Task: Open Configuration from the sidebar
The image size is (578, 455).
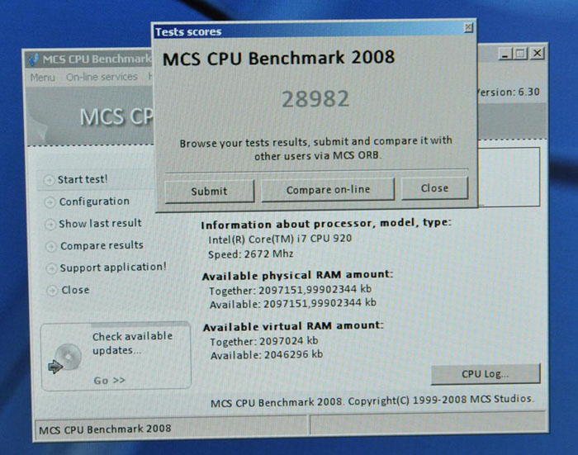Action: coord(94,201)
